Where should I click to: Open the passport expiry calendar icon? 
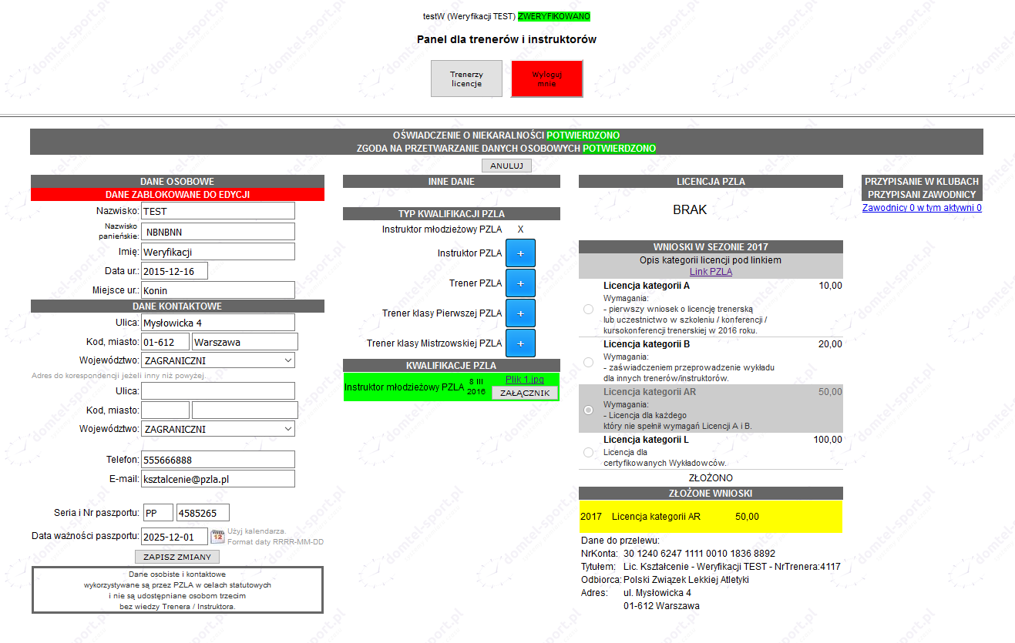click(x=217, y=536)
